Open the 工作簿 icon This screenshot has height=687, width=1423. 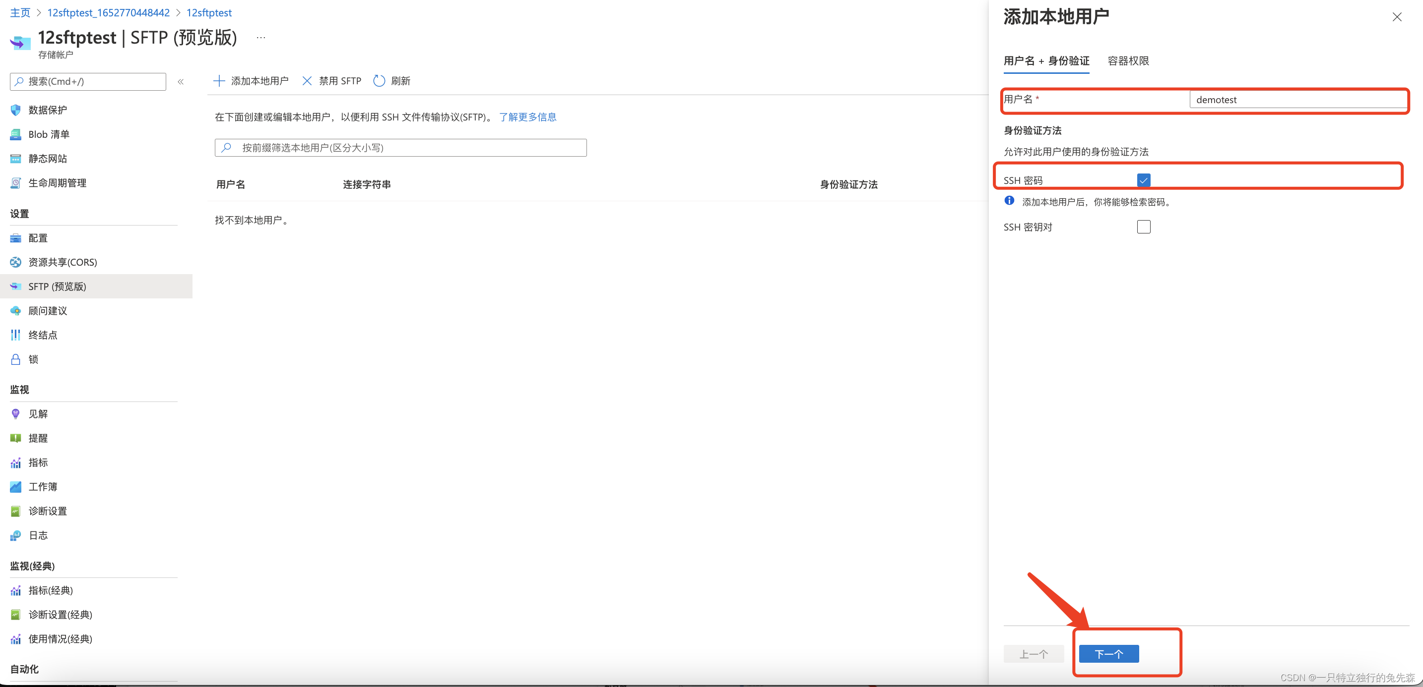tap(15, 487)
